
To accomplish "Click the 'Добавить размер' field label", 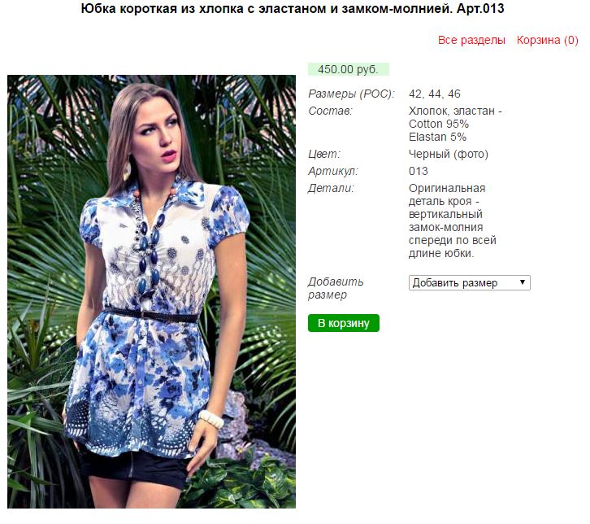I will pos(336,288).
